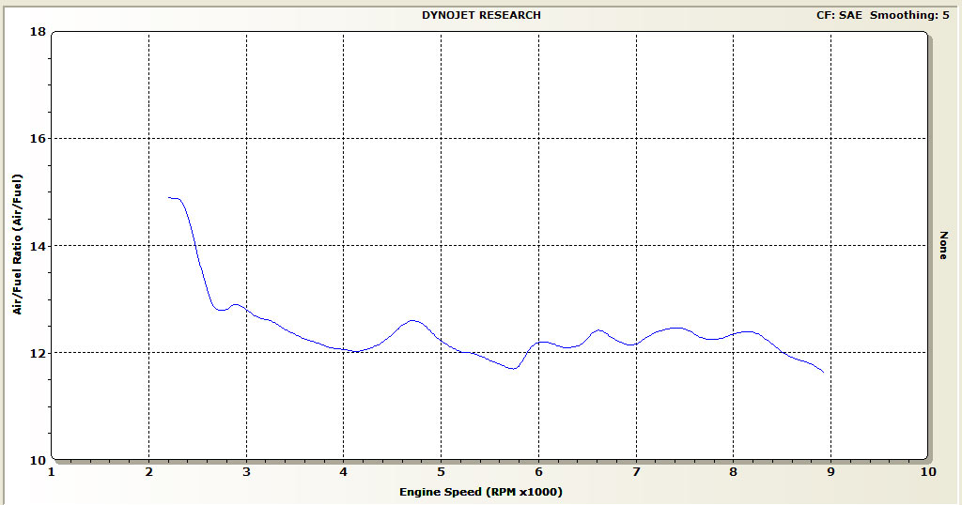
Task: Click the x-axis tick label 2
Action: coord(148,473)
